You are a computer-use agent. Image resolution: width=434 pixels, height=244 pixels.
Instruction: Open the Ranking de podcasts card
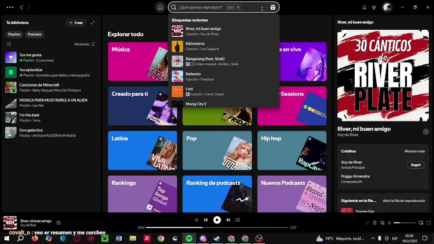click(x=217, y=194)
